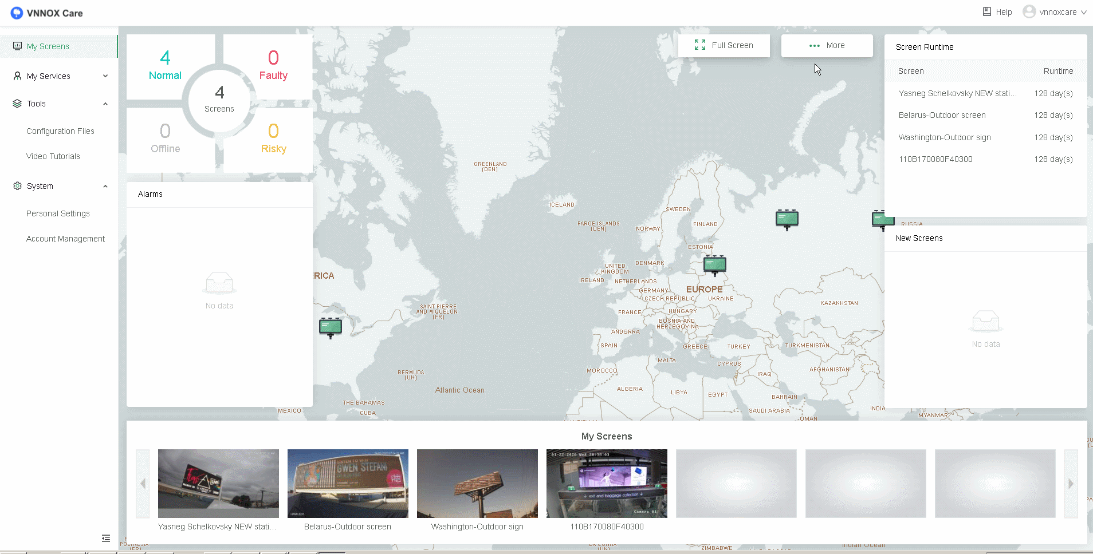Click the VNNOX Care logo icon

pyautogui.click(x=17, y=13)
